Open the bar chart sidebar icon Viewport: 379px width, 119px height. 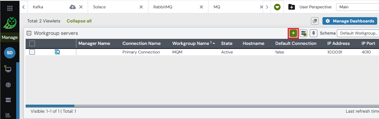(8, 115)
